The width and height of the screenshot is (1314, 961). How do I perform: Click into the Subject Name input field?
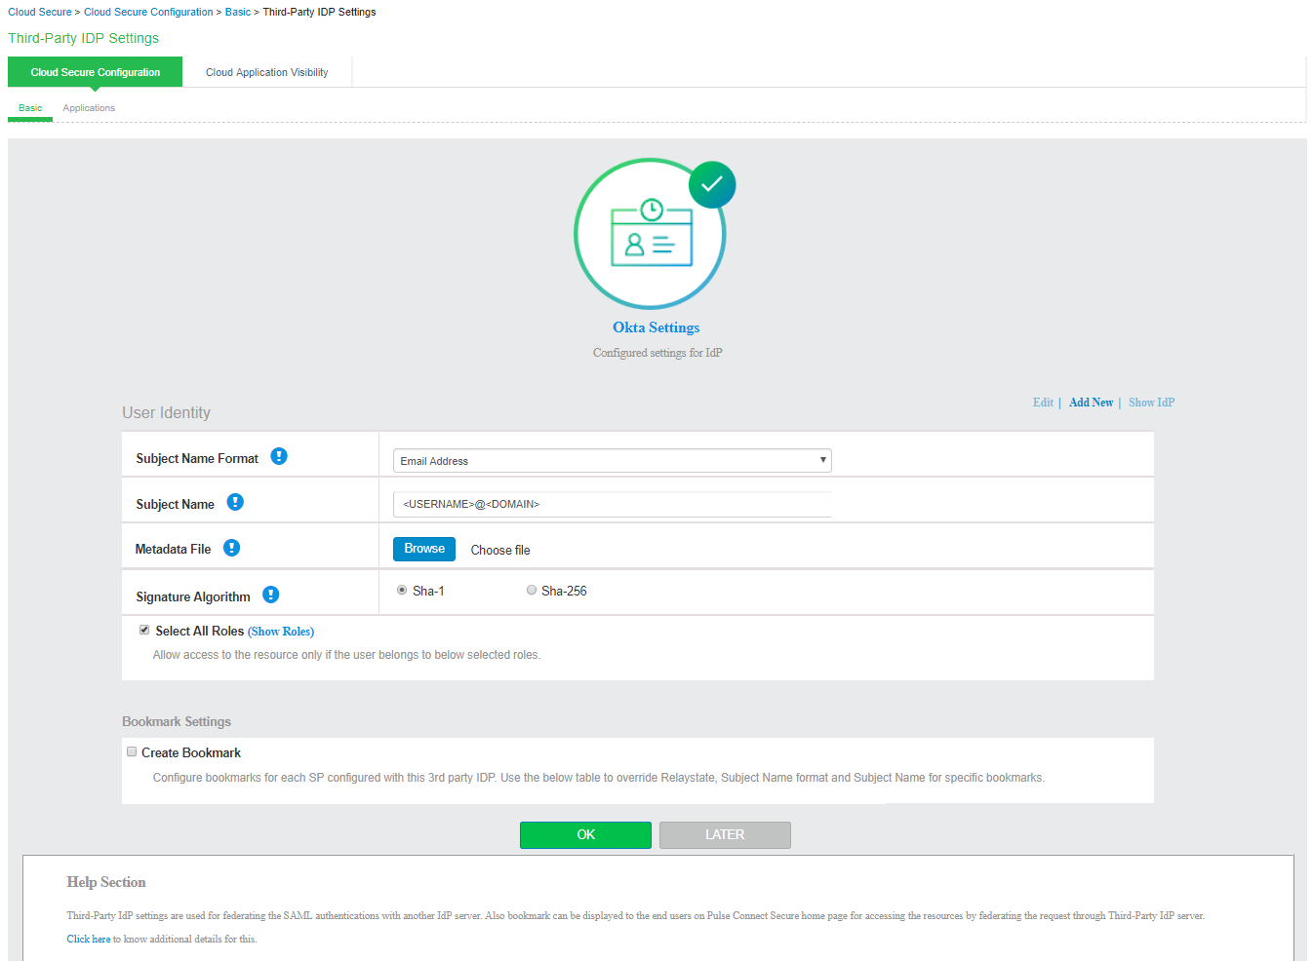[x=612, y=504]
